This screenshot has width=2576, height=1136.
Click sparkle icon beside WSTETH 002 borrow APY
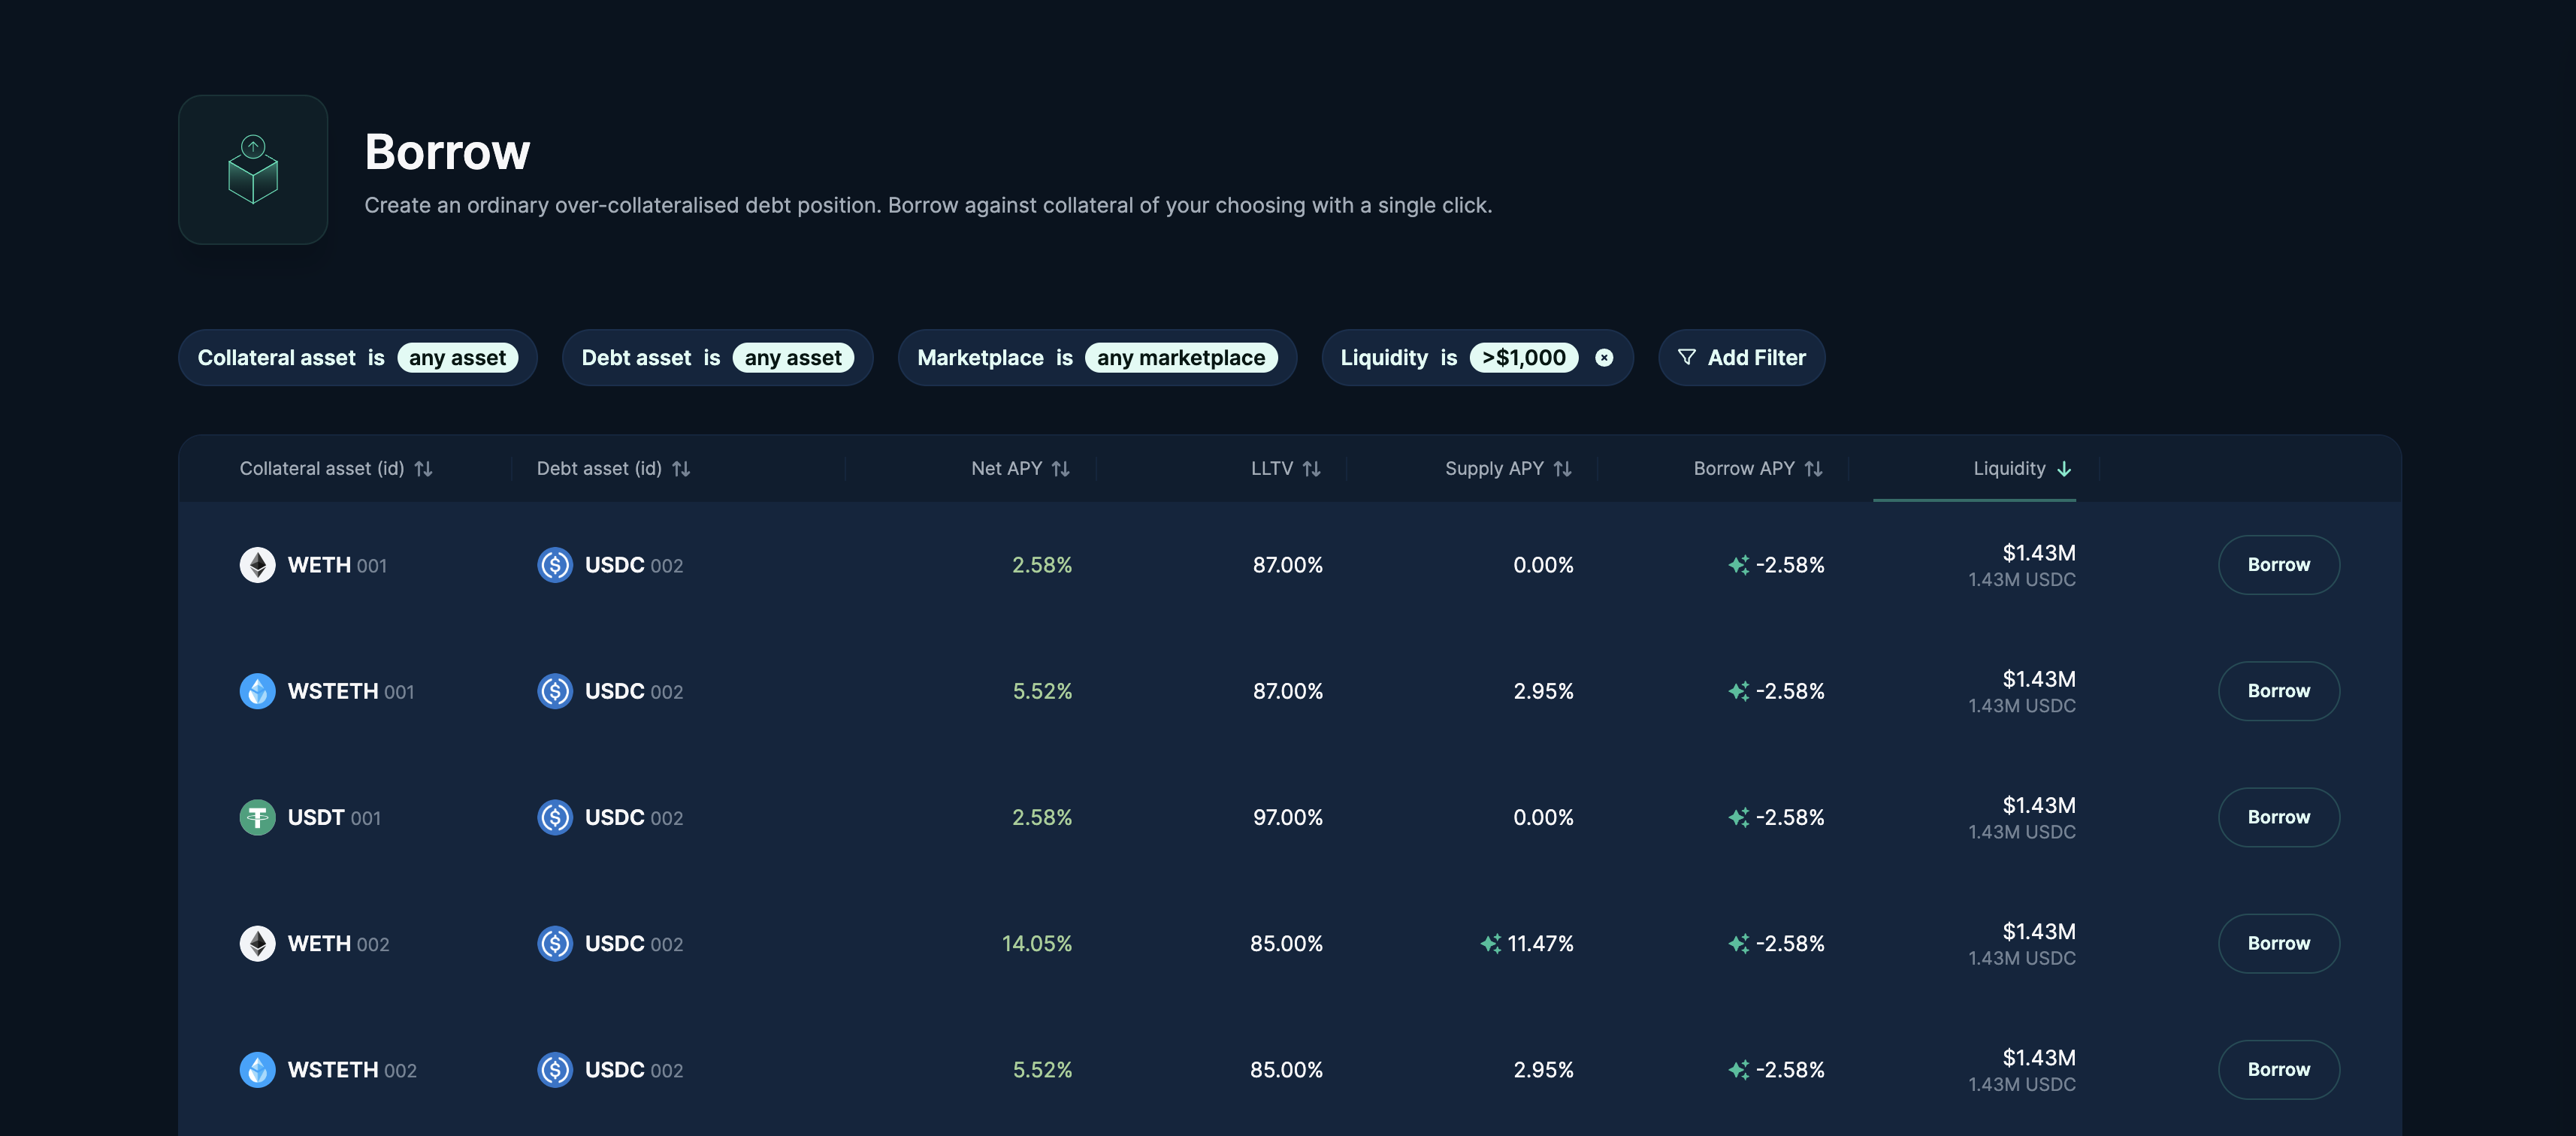(x=1739, y=1069)
